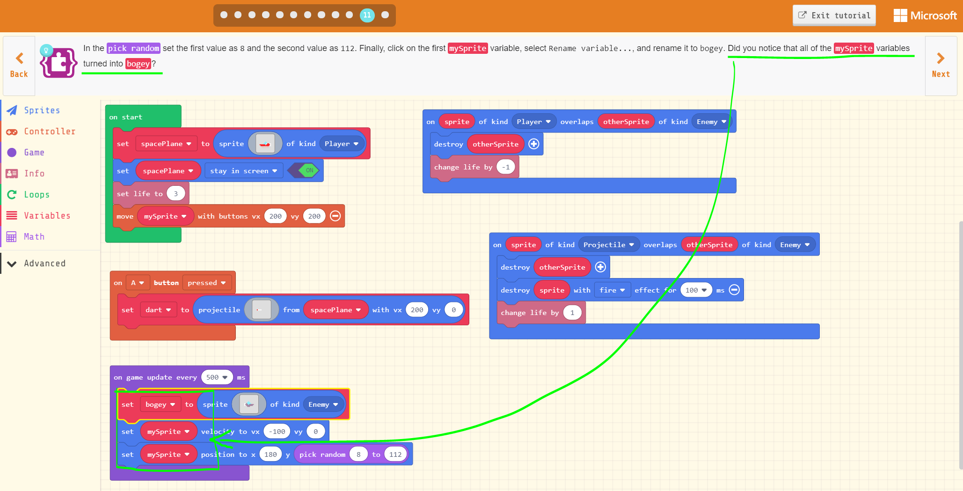Viewport: 963px width, 491px height.
Task: Edit pick random second value 112
Action: click(x=395, y=454)
